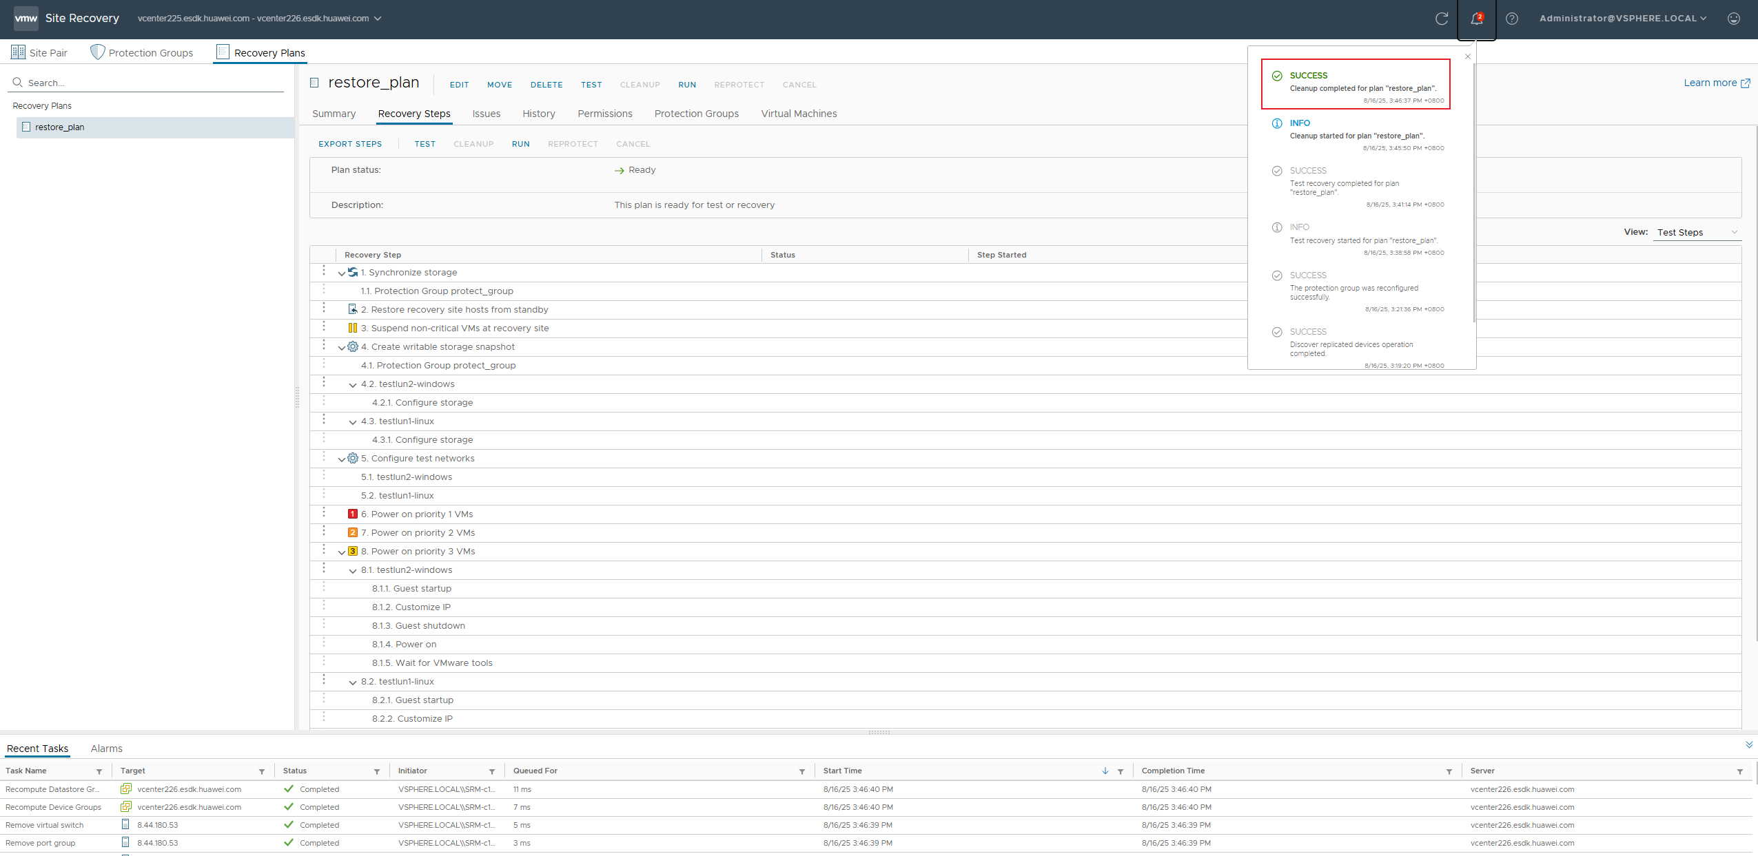This screenshot has height=856, width=1758.
Task: Collapse step 1 Synchronize storage
Action: [342, 273]
